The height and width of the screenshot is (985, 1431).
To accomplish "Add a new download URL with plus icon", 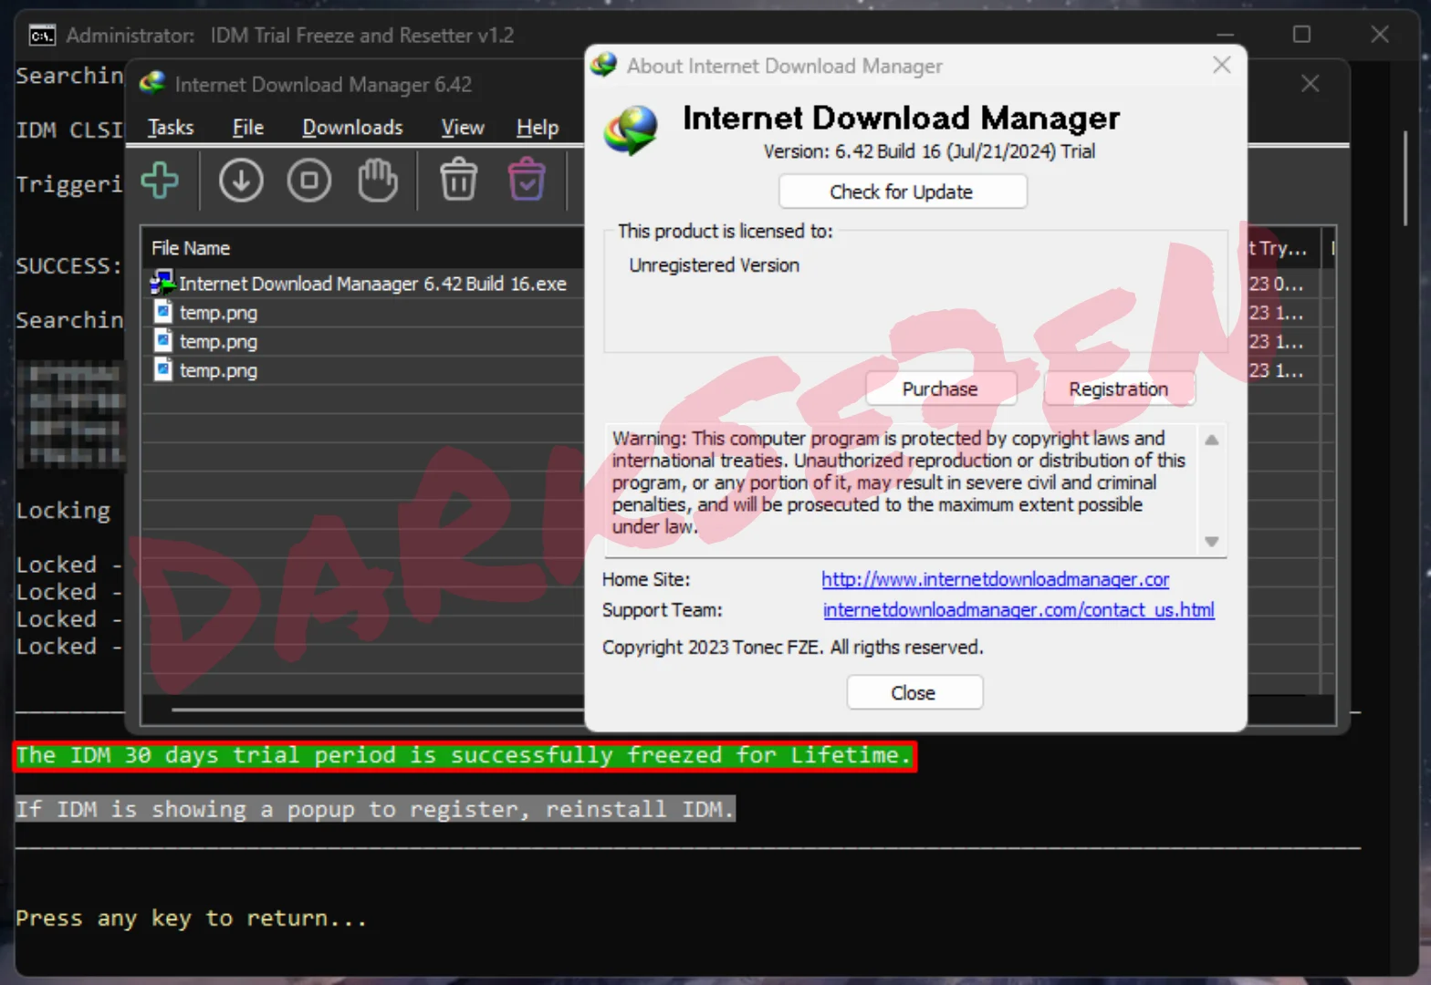I will [160, 180].
